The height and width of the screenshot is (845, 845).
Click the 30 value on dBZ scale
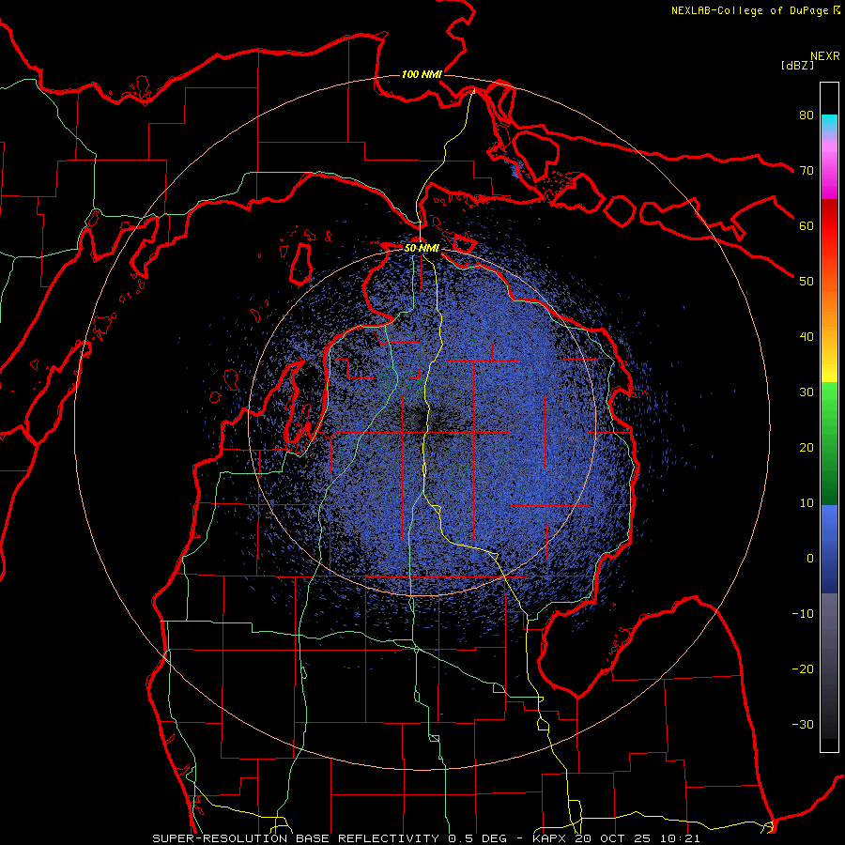coord(807,392)
